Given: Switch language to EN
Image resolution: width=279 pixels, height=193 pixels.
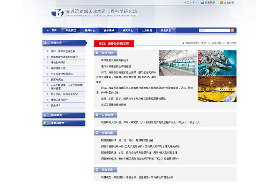Looking at the screenshot, I should 195,2.
